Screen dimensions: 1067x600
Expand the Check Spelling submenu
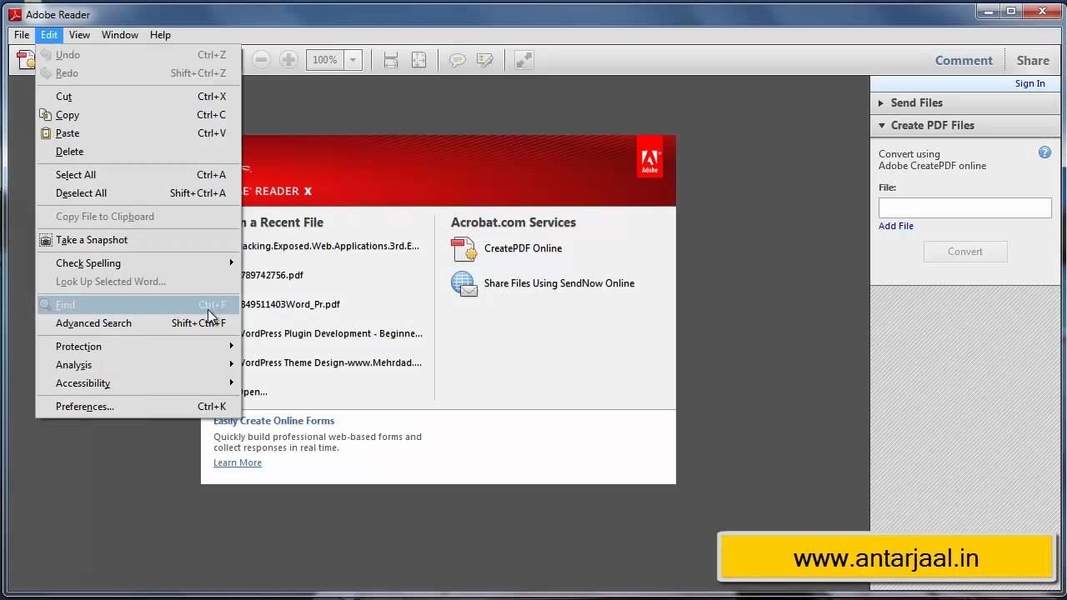[x=138, y=263]
